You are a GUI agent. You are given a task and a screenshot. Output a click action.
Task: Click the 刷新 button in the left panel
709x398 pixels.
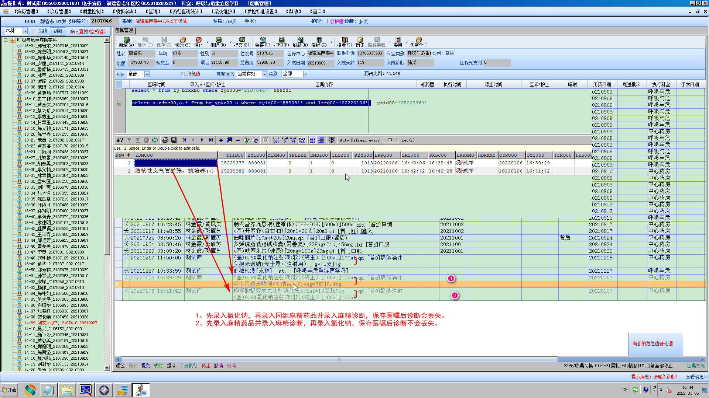58,31
